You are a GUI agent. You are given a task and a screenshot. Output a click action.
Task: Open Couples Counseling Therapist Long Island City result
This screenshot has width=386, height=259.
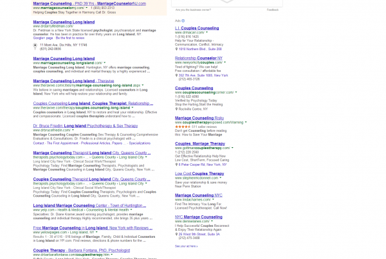click(x=91, y=179)
